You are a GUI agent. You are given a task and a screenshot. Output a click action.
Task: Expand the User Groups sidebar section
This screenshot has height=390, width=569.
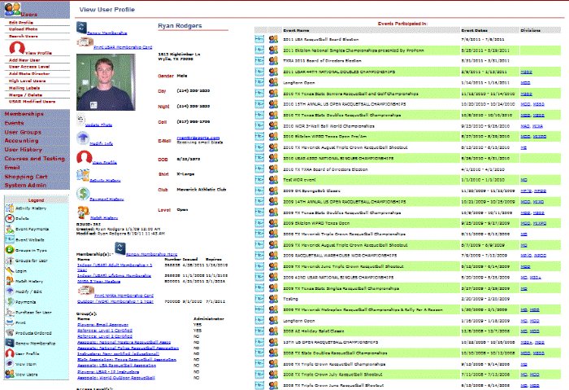coord(23,132)
